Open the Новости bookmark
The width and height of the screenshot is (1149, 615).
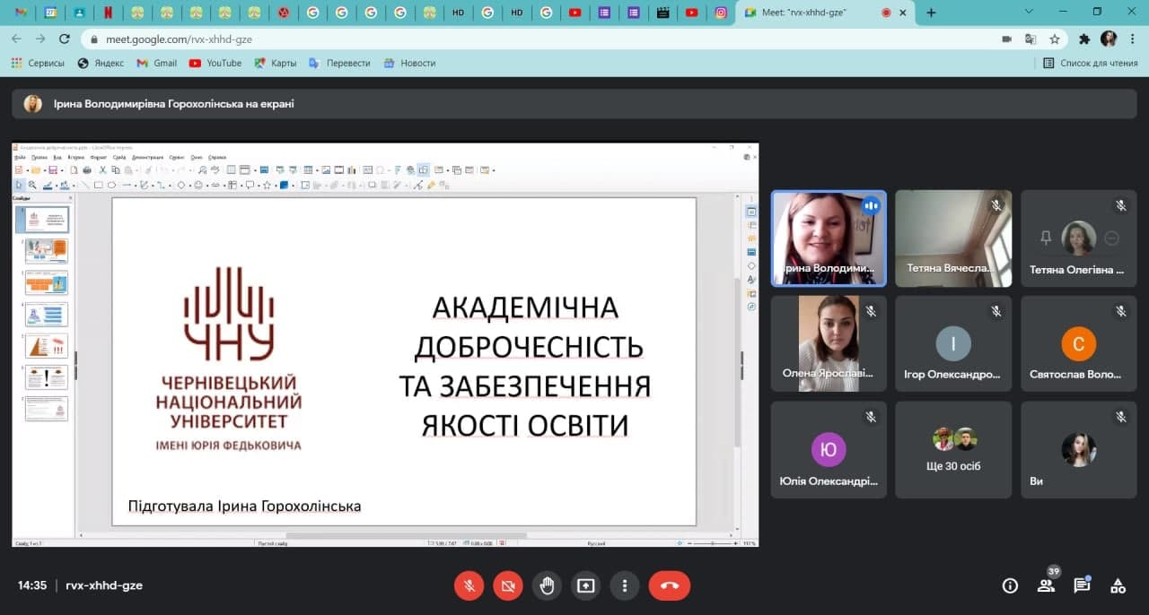click(x=409, y=63)
